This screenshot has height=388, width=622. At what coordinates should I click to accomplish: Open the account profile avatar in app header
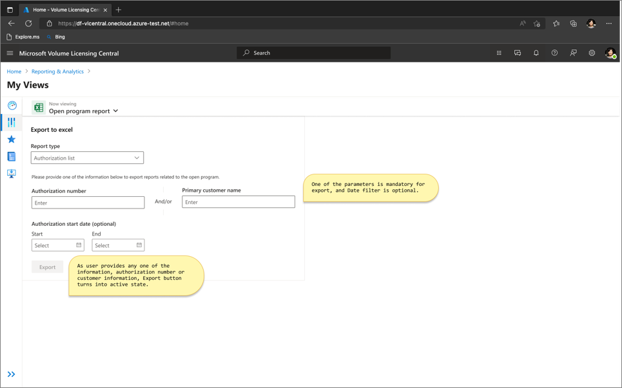610,53
